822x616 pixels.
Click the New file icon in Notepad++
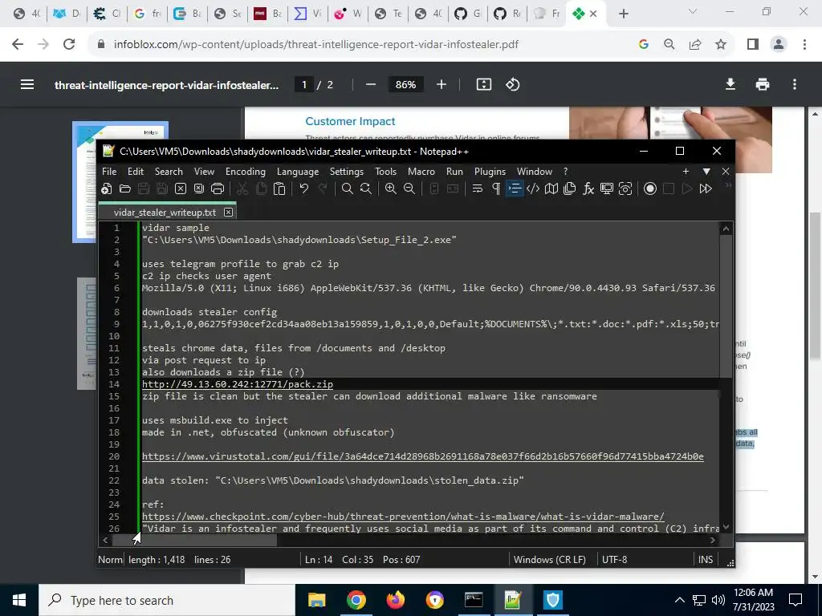coord(107,188)
